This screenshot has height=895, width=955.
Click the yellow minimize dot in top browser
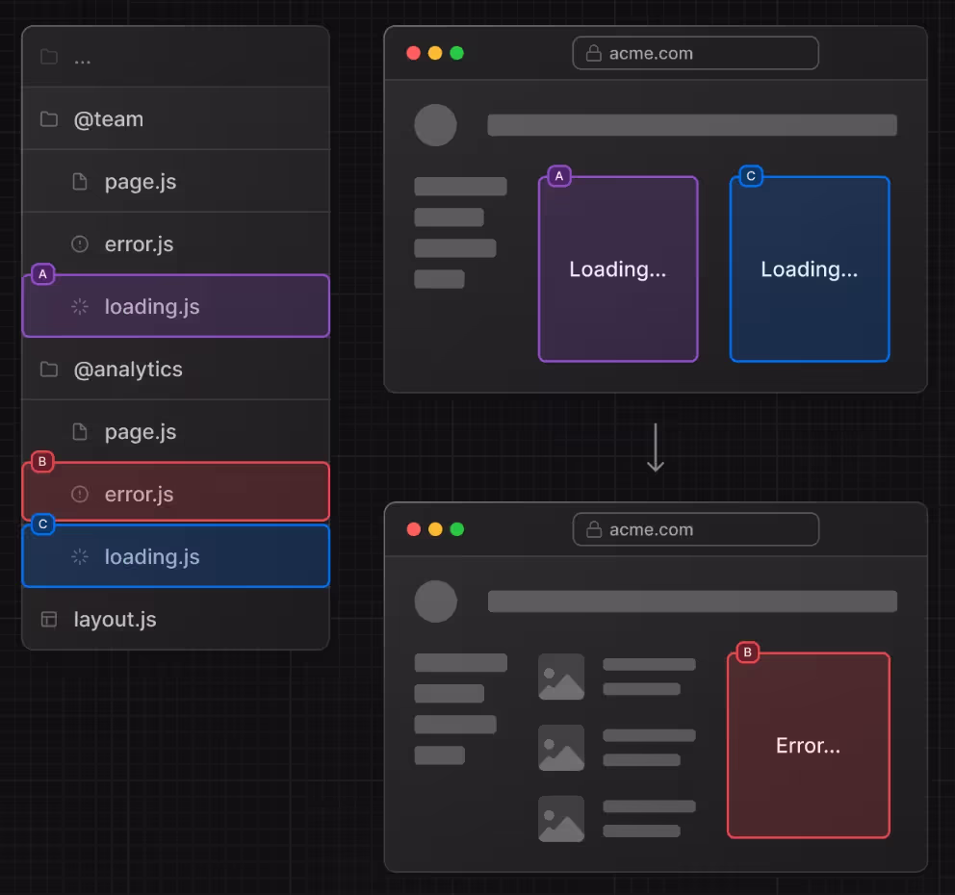[435, 53]
